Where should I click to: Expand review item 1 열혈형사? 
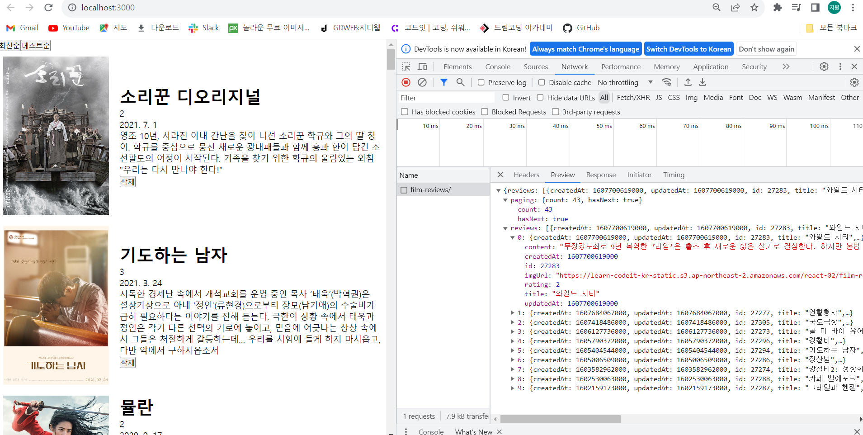click(513, 313)
